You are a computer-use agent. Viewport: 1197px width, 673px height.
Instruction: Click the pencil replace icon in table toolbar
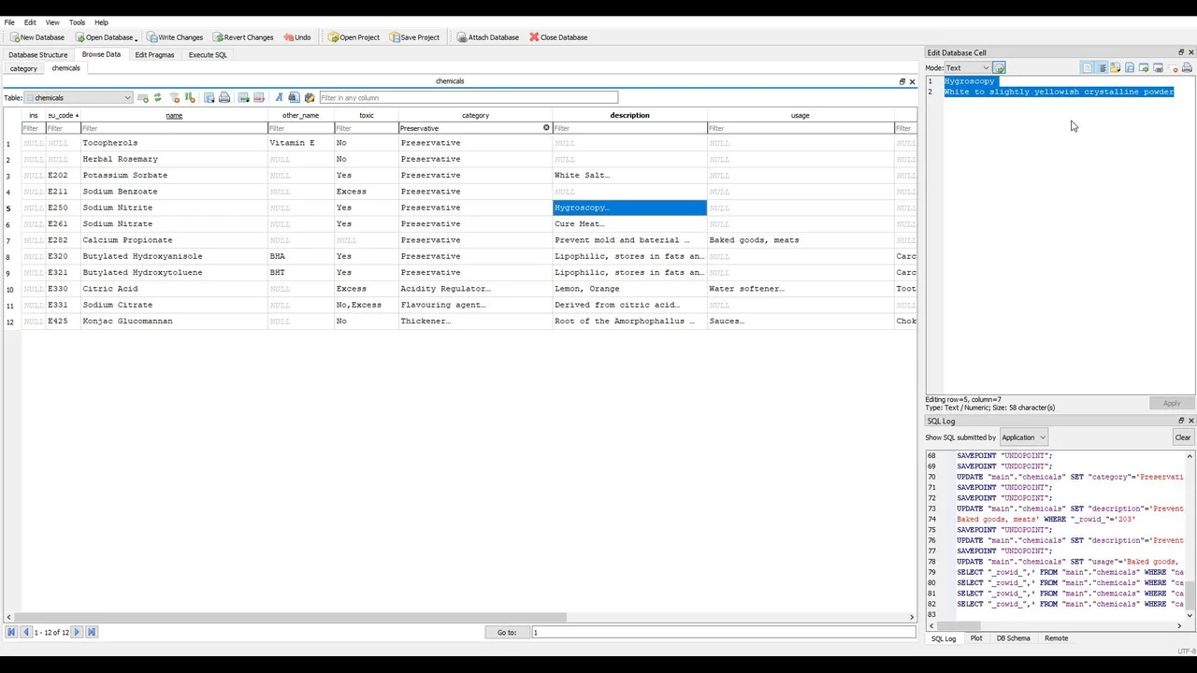click(310, 97)
